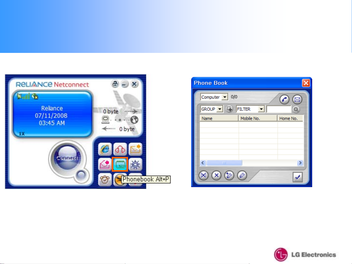Click the checkmark confirm button in Phone Book
Screen dimensions: 352x264
(x=298, y=177)
